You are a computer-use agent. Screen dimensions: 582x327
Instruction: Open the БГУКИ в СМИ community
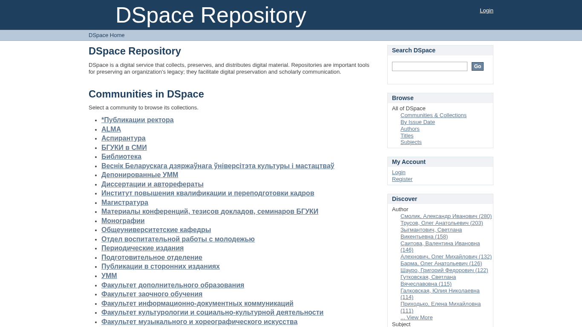(124, 148)
